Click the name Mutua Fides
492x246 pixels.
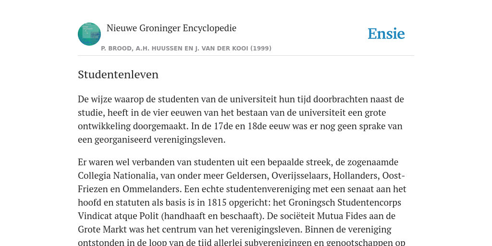343,216
